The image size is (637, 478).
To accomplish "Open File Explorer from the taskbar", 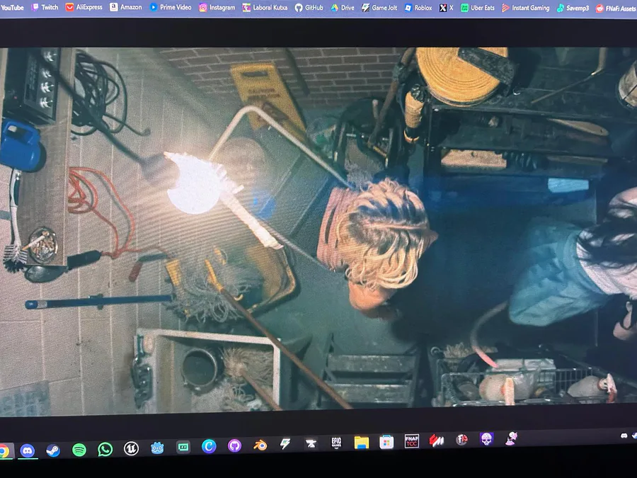I will 361,442.
